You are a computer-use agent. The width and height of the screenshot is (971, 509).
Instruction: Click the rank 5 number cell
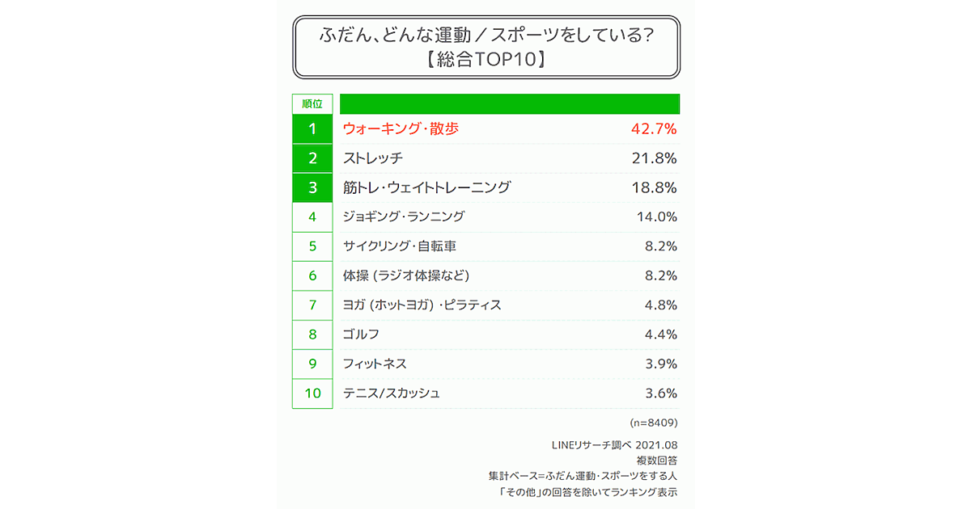312,246
